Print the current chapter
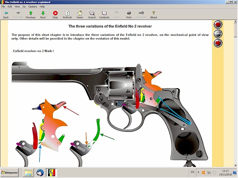Image resolution: width=238 pixels, height=178 pixels. tap(129, 15)
